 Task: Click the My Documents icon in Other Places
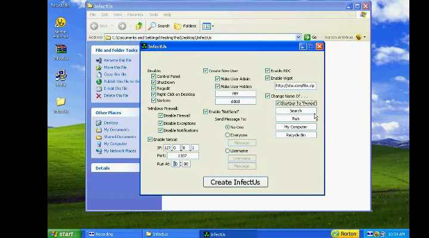coord(99,130)
